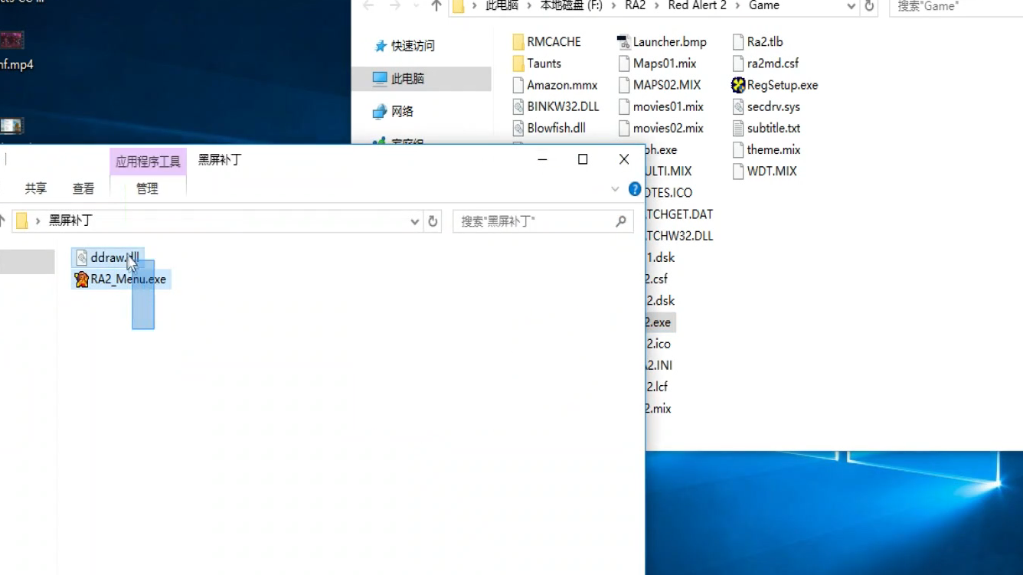Select 快速访问 in the navigation pane
The width and height of the screenshot is (1023, 575).
[x=413, y=46]
